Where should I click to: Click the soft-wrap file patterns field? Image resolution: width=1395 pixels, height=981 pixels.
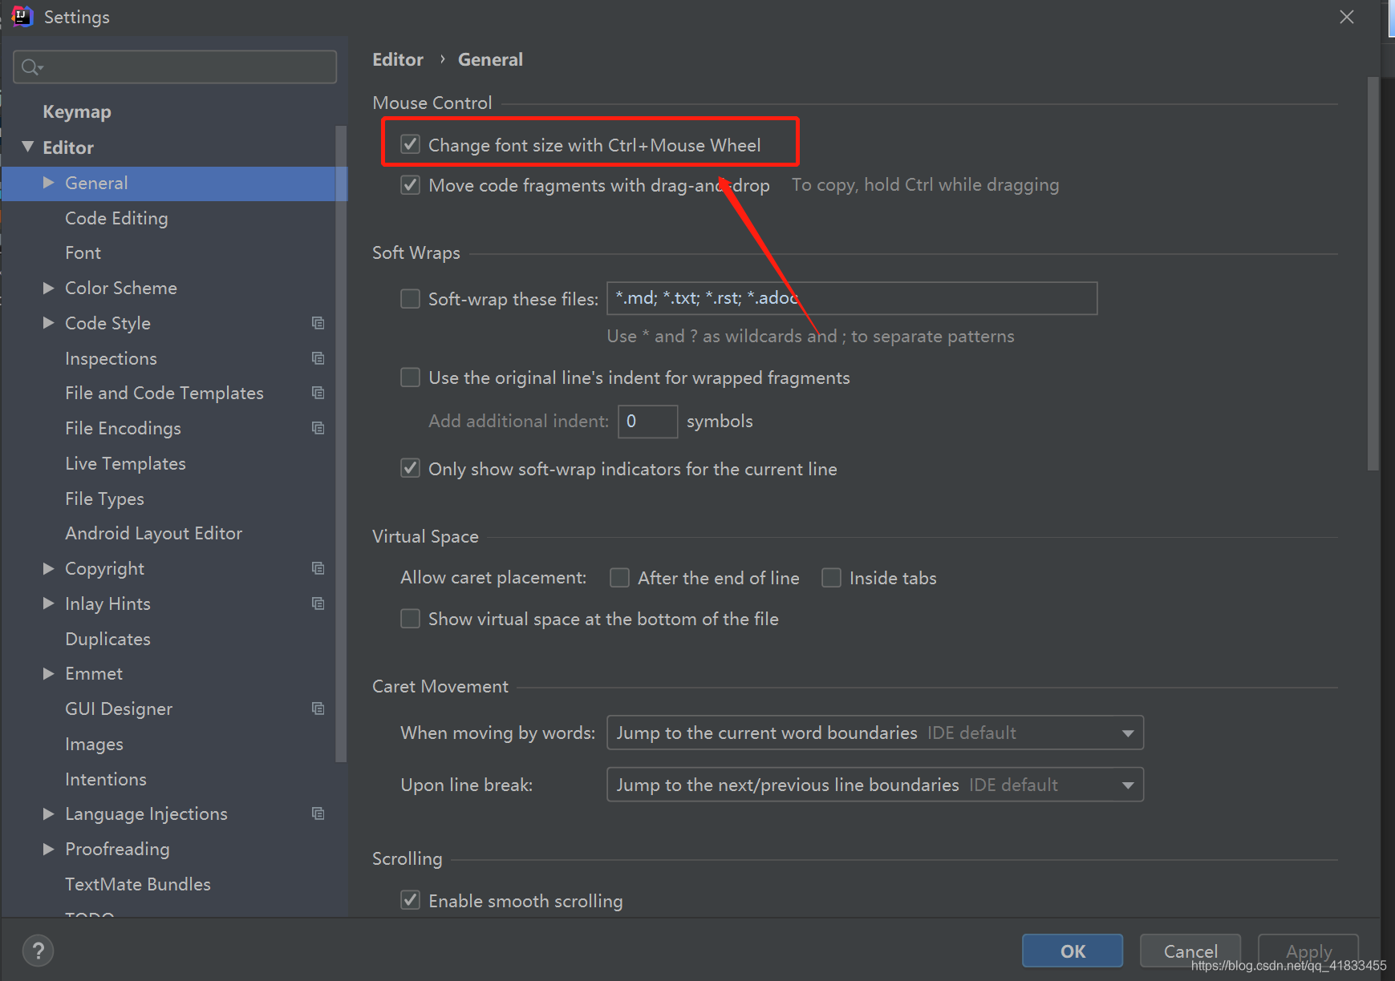(x=852, y=298)
